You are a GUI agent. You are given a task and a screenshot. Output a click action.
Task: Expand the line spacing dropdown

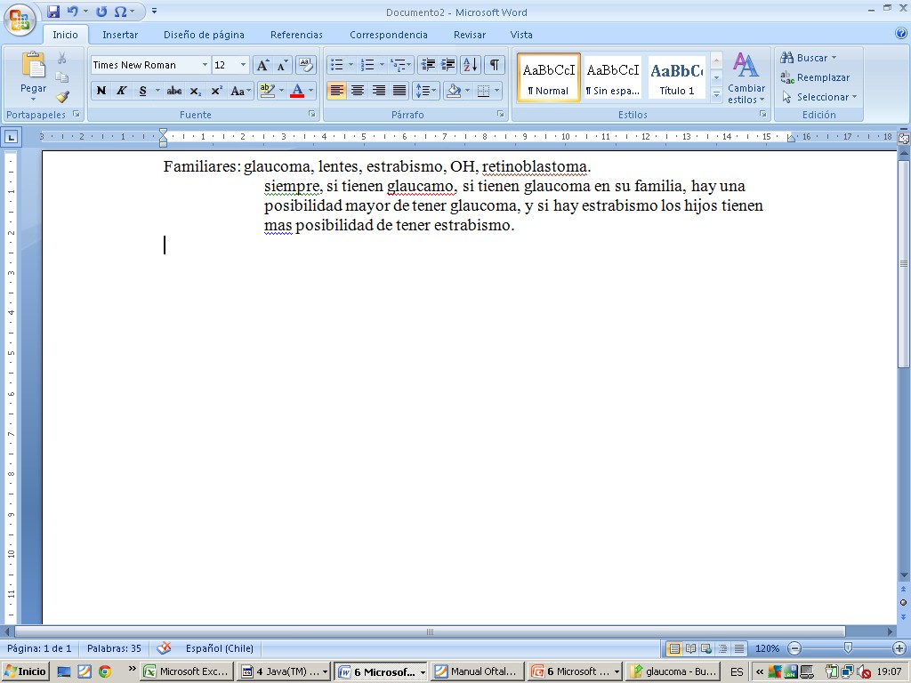pyautogui.click(x=434, y=91)
